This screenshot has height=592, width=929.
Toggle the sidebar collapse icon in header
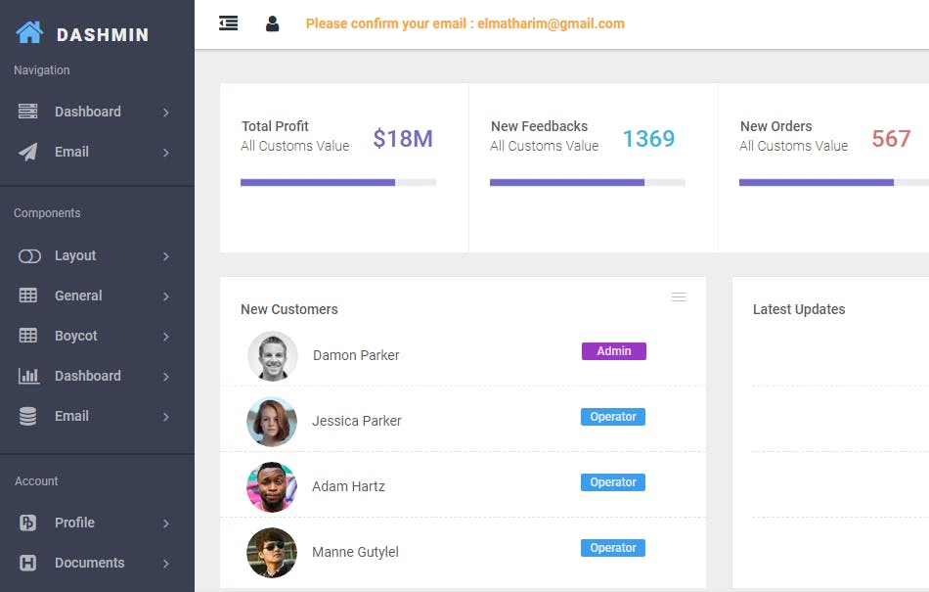[x=228, y=23]
